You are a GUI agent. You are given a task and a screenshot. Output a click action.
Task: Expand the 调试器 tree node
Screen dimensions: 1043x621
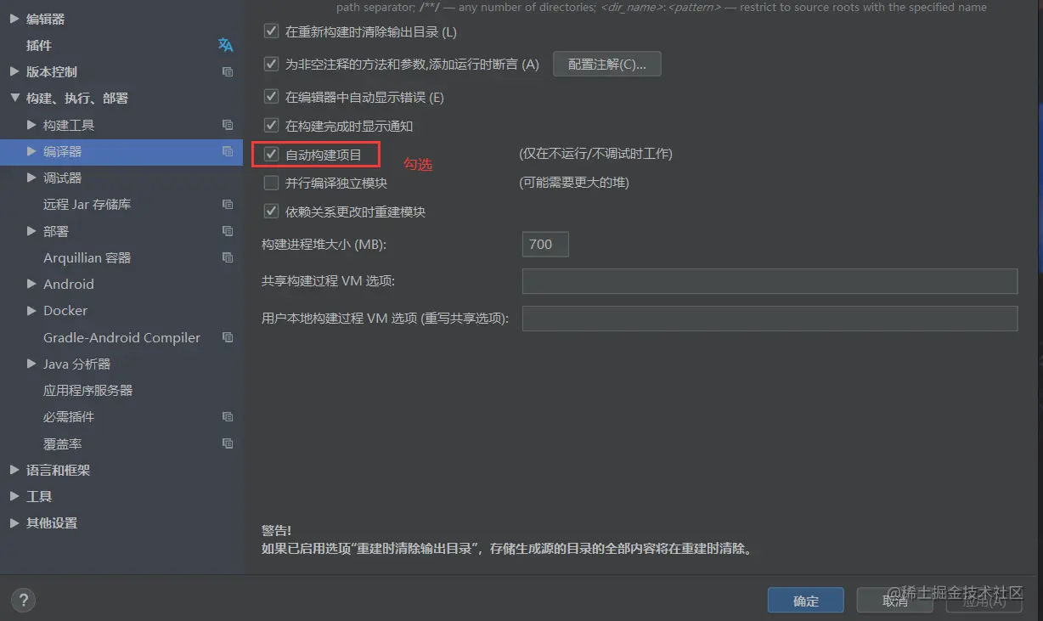click(x=31, y=178)
